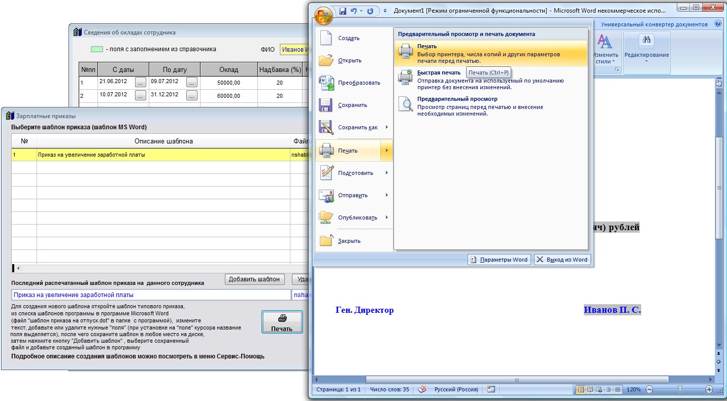Select Быстрая печать quick print option
Image resolution: width=727 pixels, height=401 pixels.
[432, 72]
